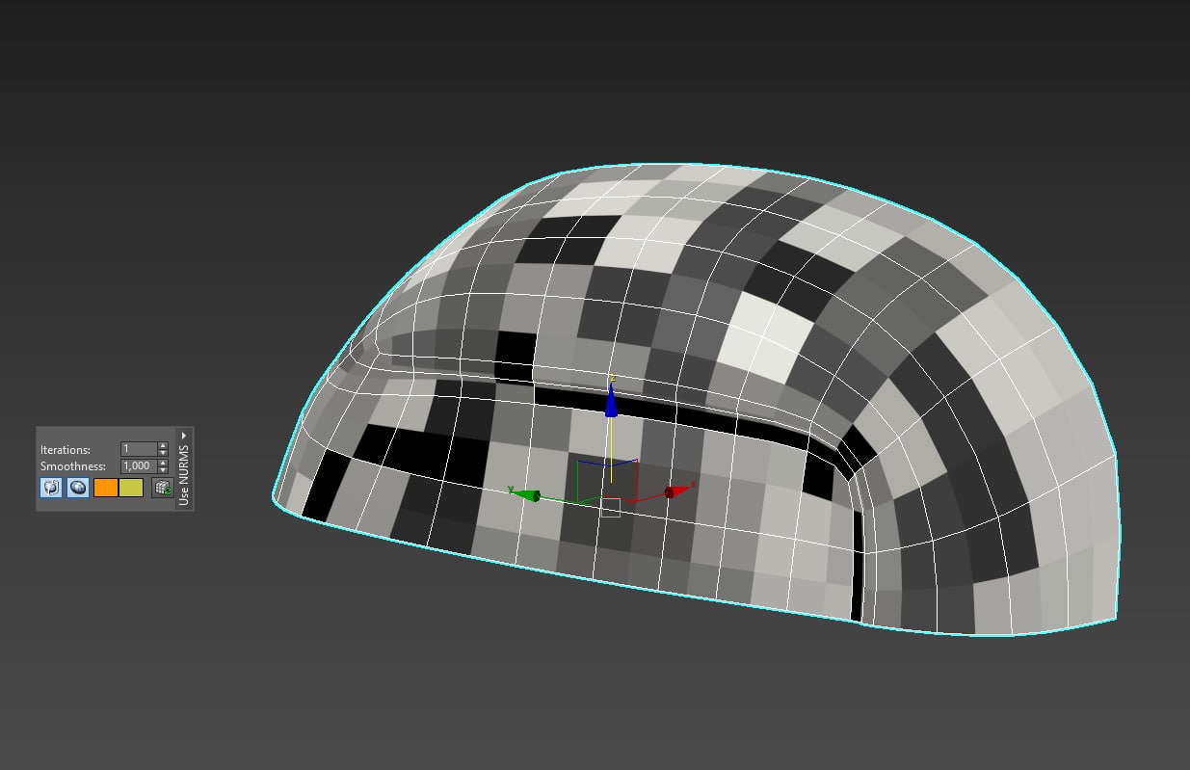Click the gizmo's small center square handle
Screen dimensions: 1190x770
[610, 507]
